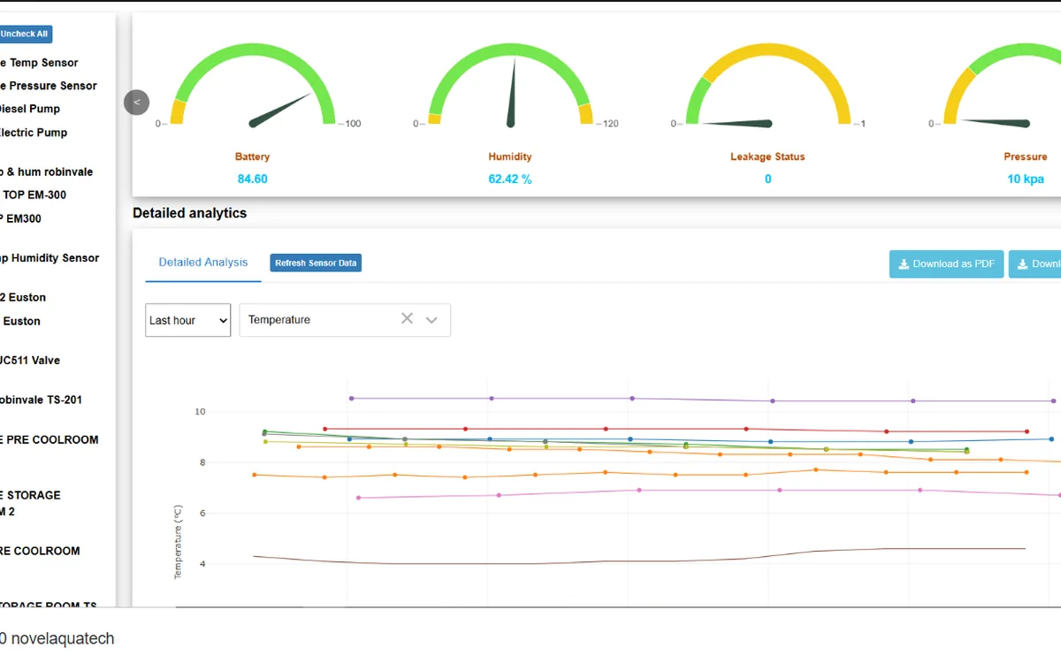
Task: Click the Leakage Status gauge label
Action: [767, 156]
